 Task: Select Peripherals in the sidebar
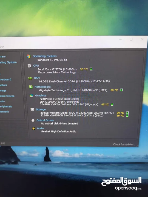[6, 106]
